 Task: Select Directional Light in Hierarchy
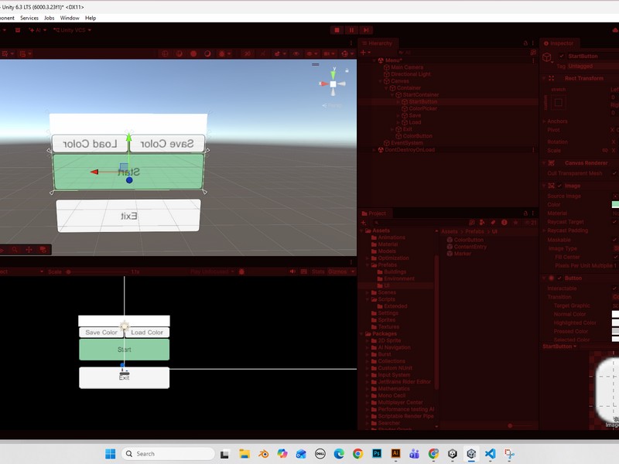(x=411, y=74)
